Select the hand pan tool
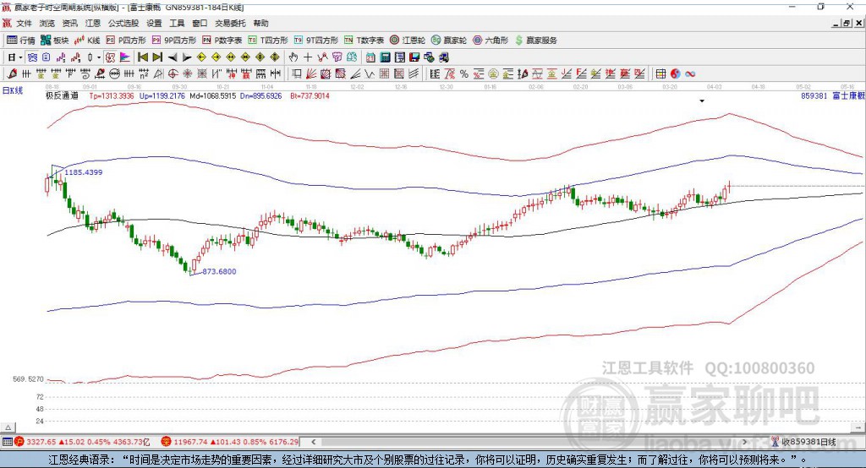 coord(293,57)
